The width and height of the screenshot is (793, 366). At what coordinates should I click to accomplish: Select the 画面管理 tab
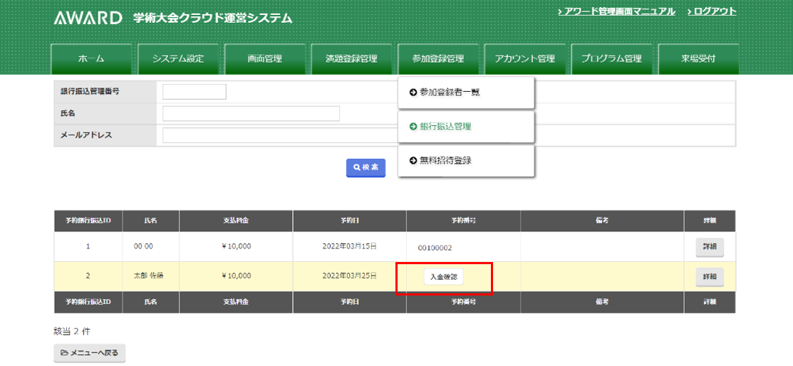pyautogui.click(x=265, y=59)
